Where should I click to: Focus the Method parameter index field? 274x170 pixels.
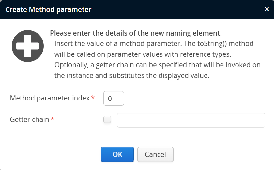click(114, 99)
